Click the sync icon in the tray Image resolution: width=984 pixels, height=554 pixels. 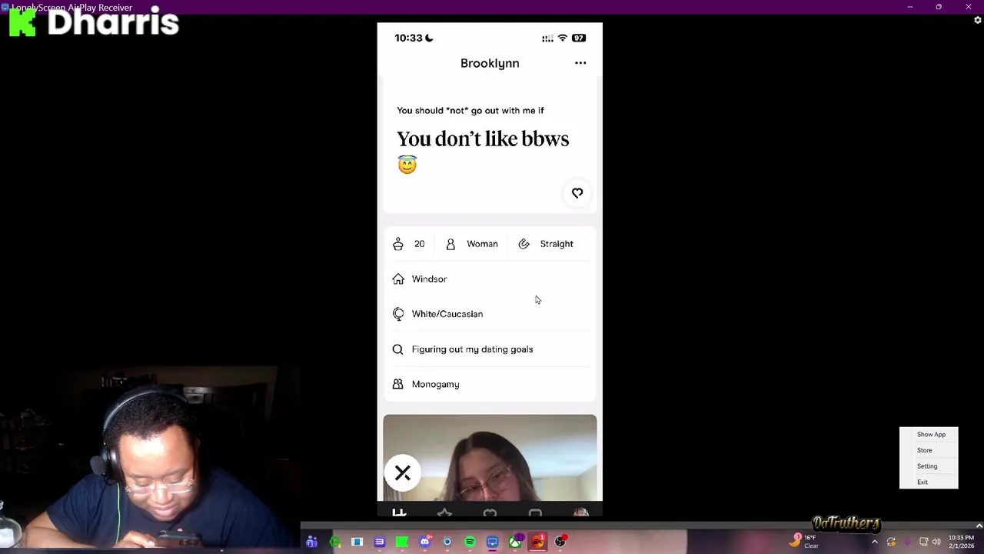[891, 542]
